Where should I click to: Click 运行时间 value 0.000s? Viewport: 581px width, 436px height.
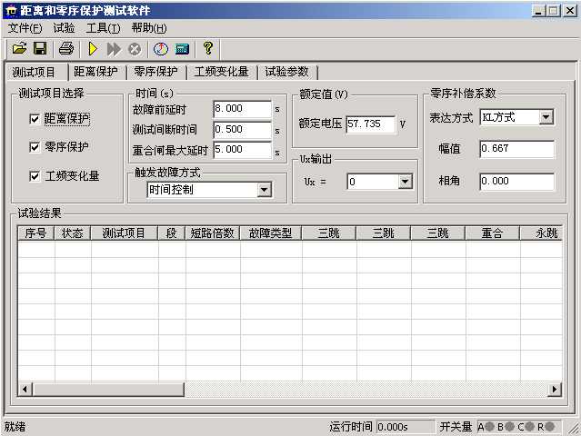pyautogui.click(x=406, y=427)
